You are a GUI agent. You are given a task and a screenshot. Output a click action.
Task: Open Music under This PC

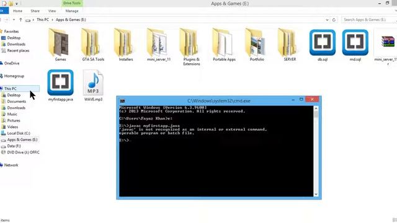12,114
